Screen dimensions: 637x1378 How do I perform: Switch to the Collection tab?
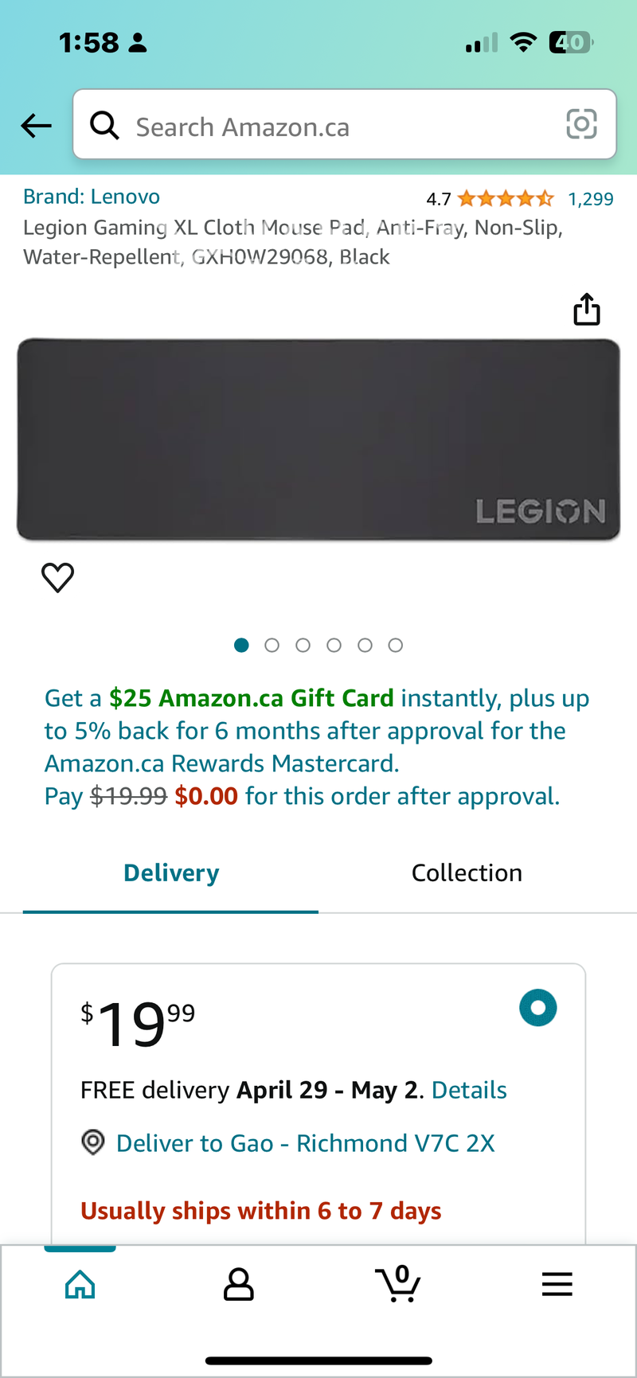click(467, 873)
